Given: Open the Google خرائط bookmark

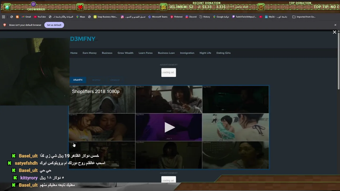Looking at the screenshot, I should click(x=221, y=17).
